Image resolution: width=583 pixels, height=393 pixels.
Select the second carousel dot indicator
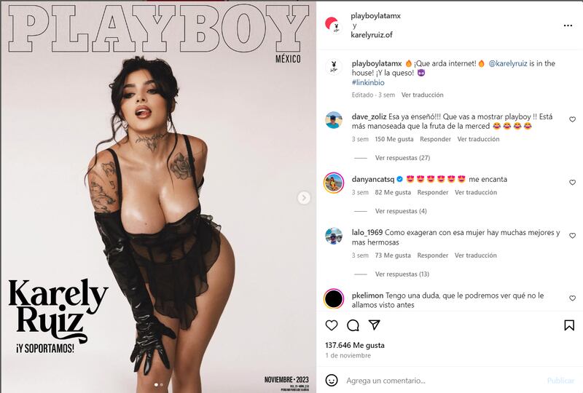coord(161,385)
